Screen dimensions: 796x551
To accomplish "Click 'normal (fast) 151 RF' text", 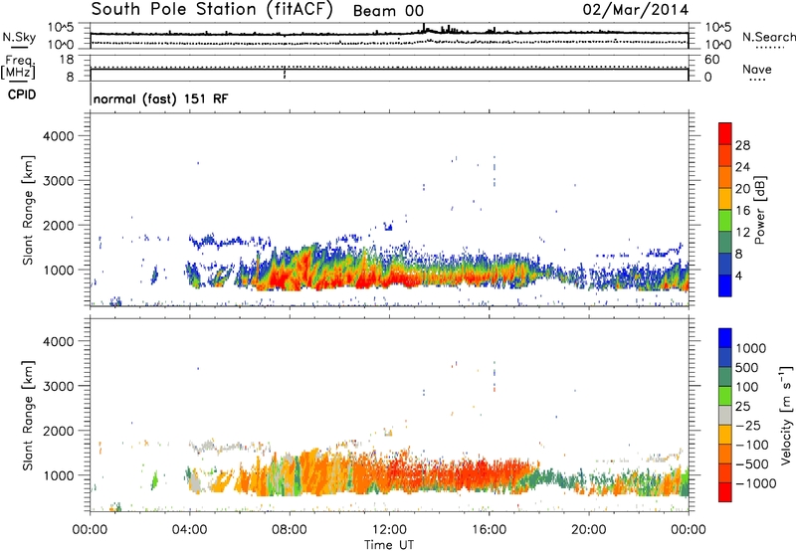I will click(160, 98).
